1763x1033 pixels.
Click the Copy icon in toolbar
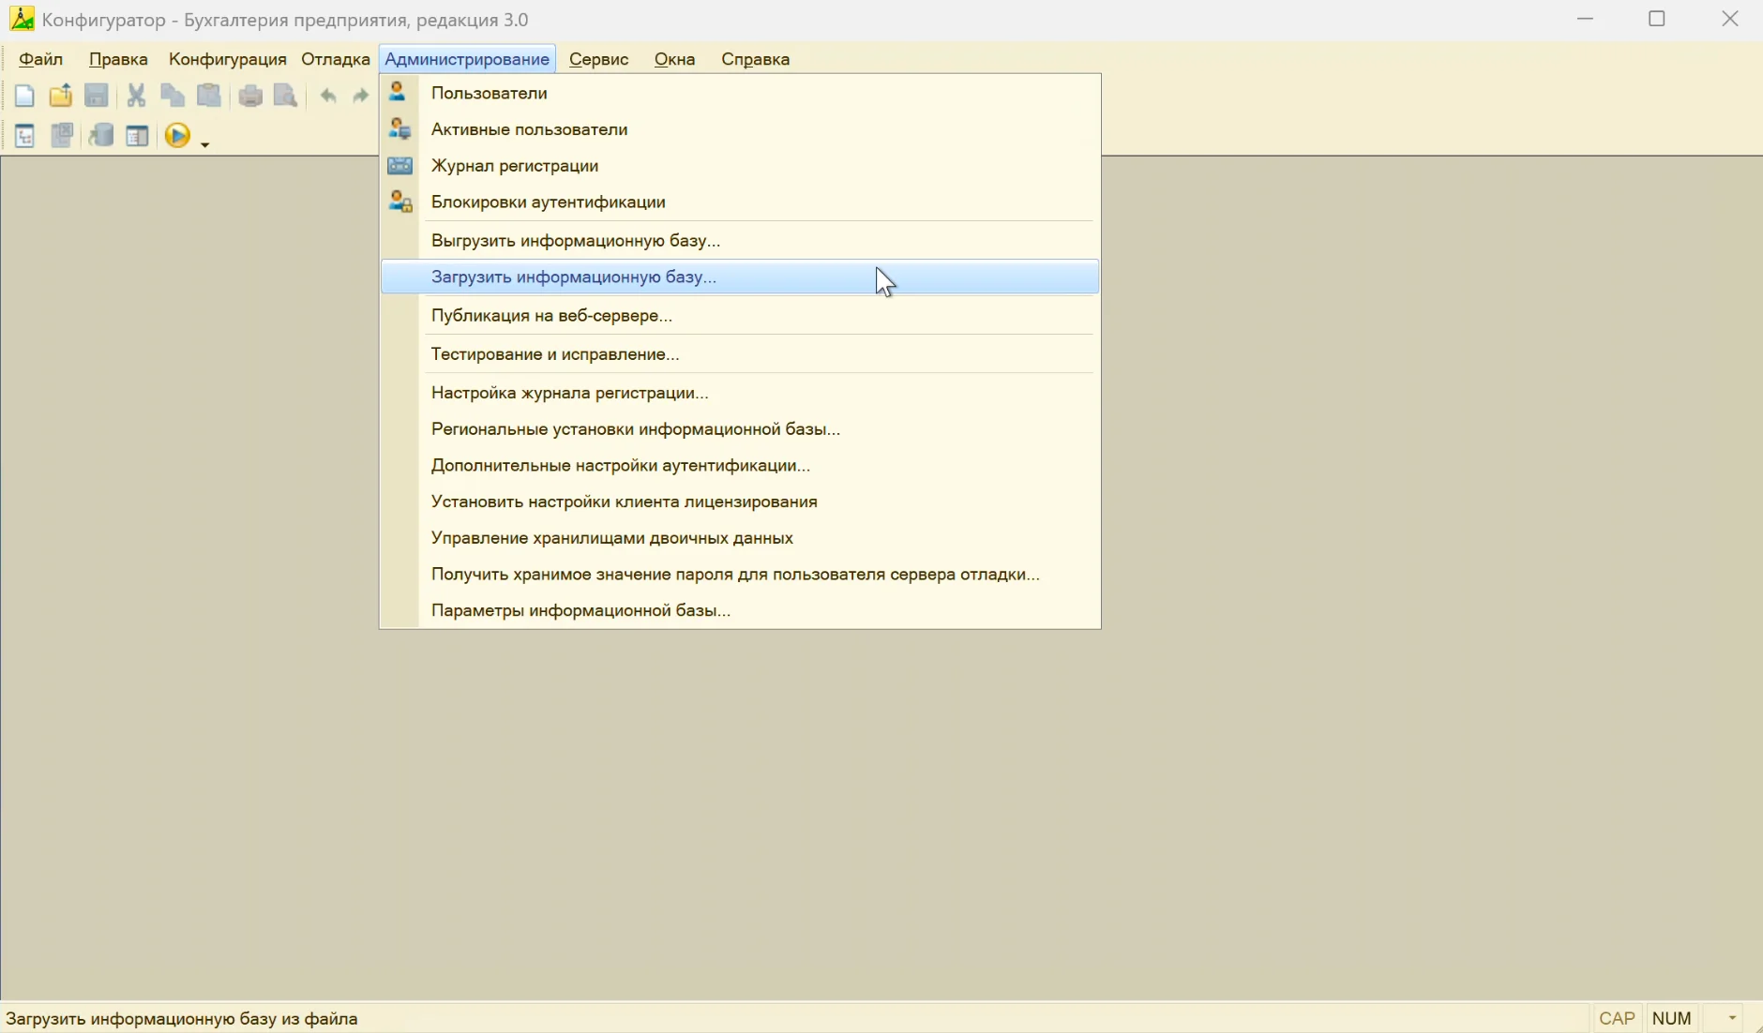click(x=173, y=96)
